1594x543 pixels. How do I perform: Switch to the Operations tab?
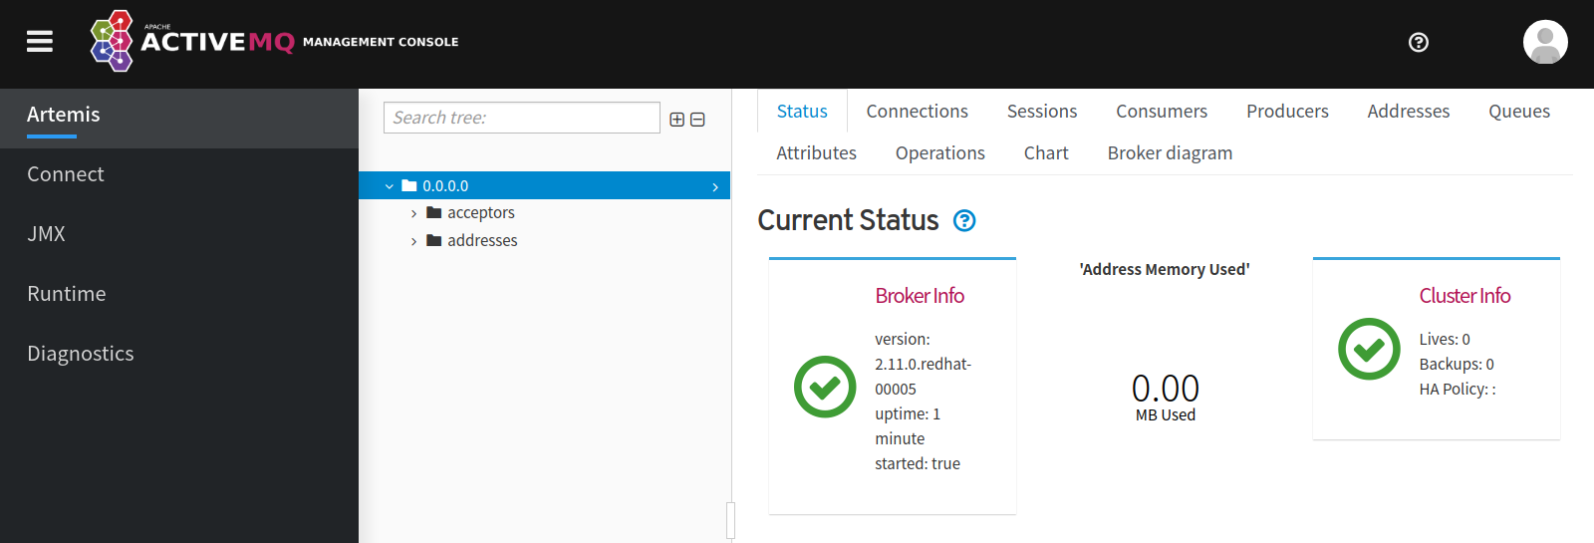(x=940, y=153)
